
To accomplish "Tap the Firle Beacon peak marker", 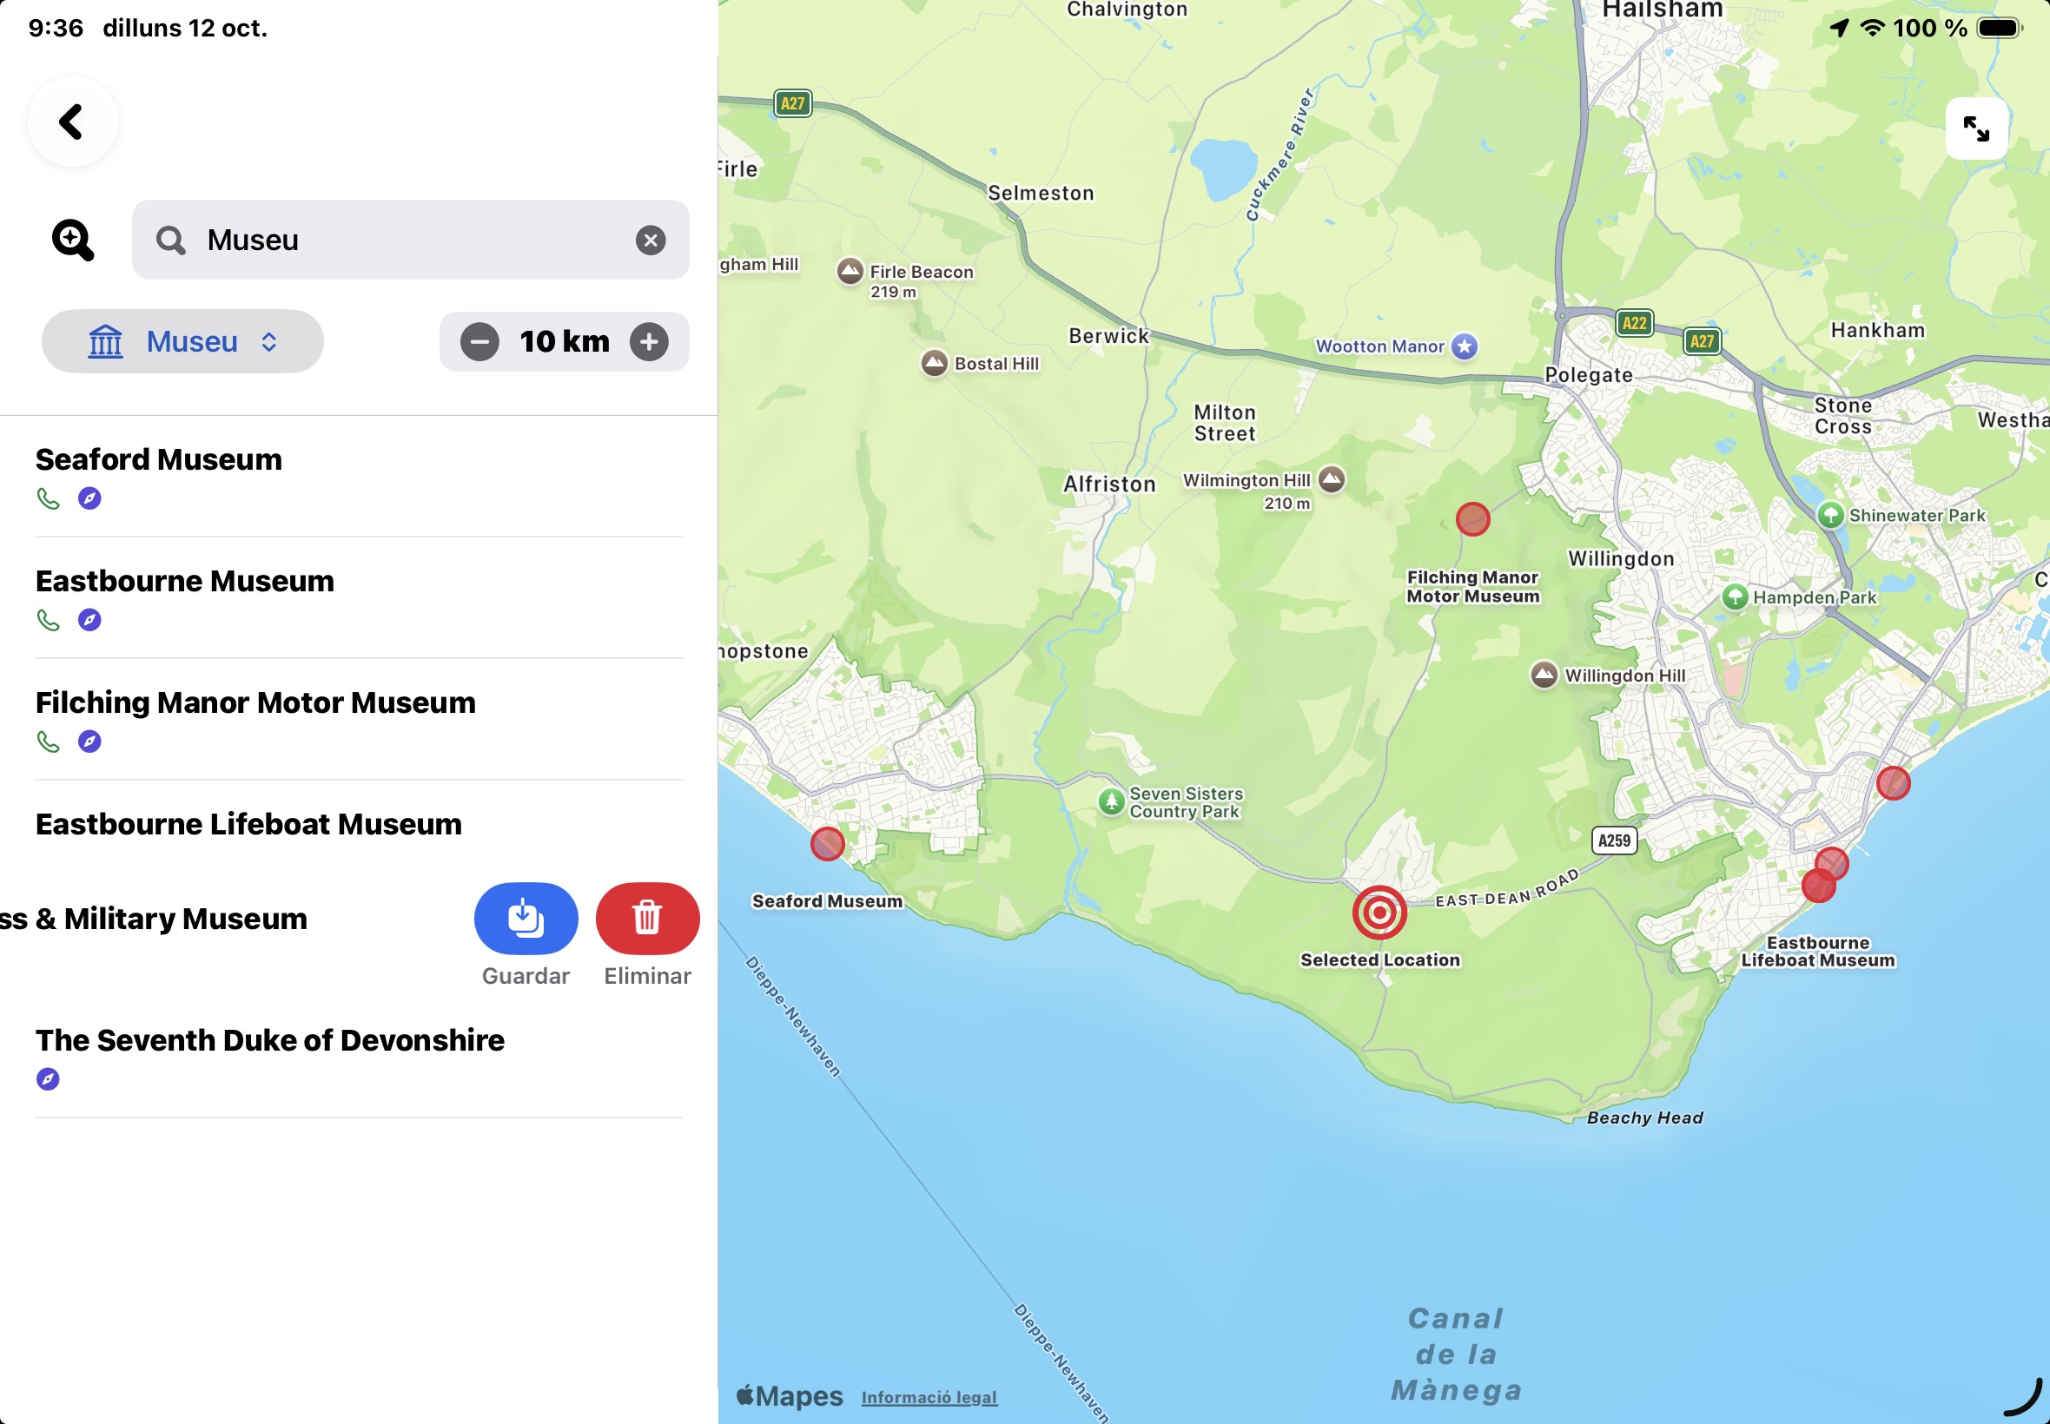I will 850,271.
